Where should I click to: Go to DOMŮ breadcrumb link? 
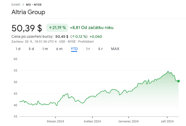click(x=16, y=5)
